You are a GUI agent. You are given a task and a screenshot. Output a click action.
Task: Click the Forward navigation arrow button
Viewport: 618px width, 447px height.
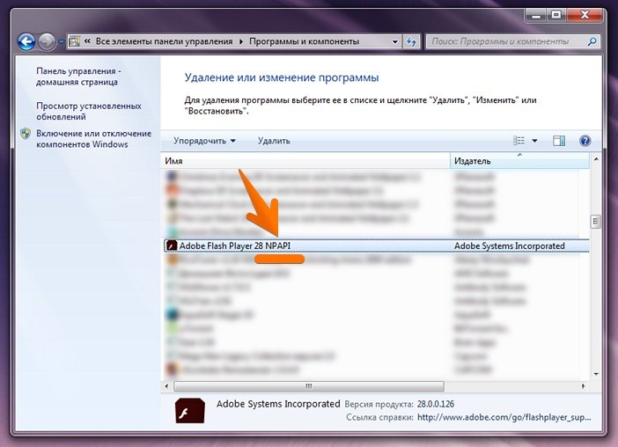(47, 41)
